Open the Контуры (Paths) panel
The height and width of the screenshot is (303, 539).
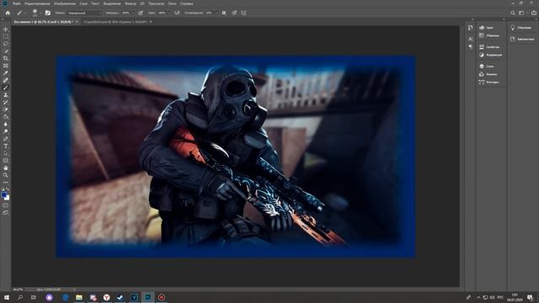pyautogui.click(x=488, y=82)
